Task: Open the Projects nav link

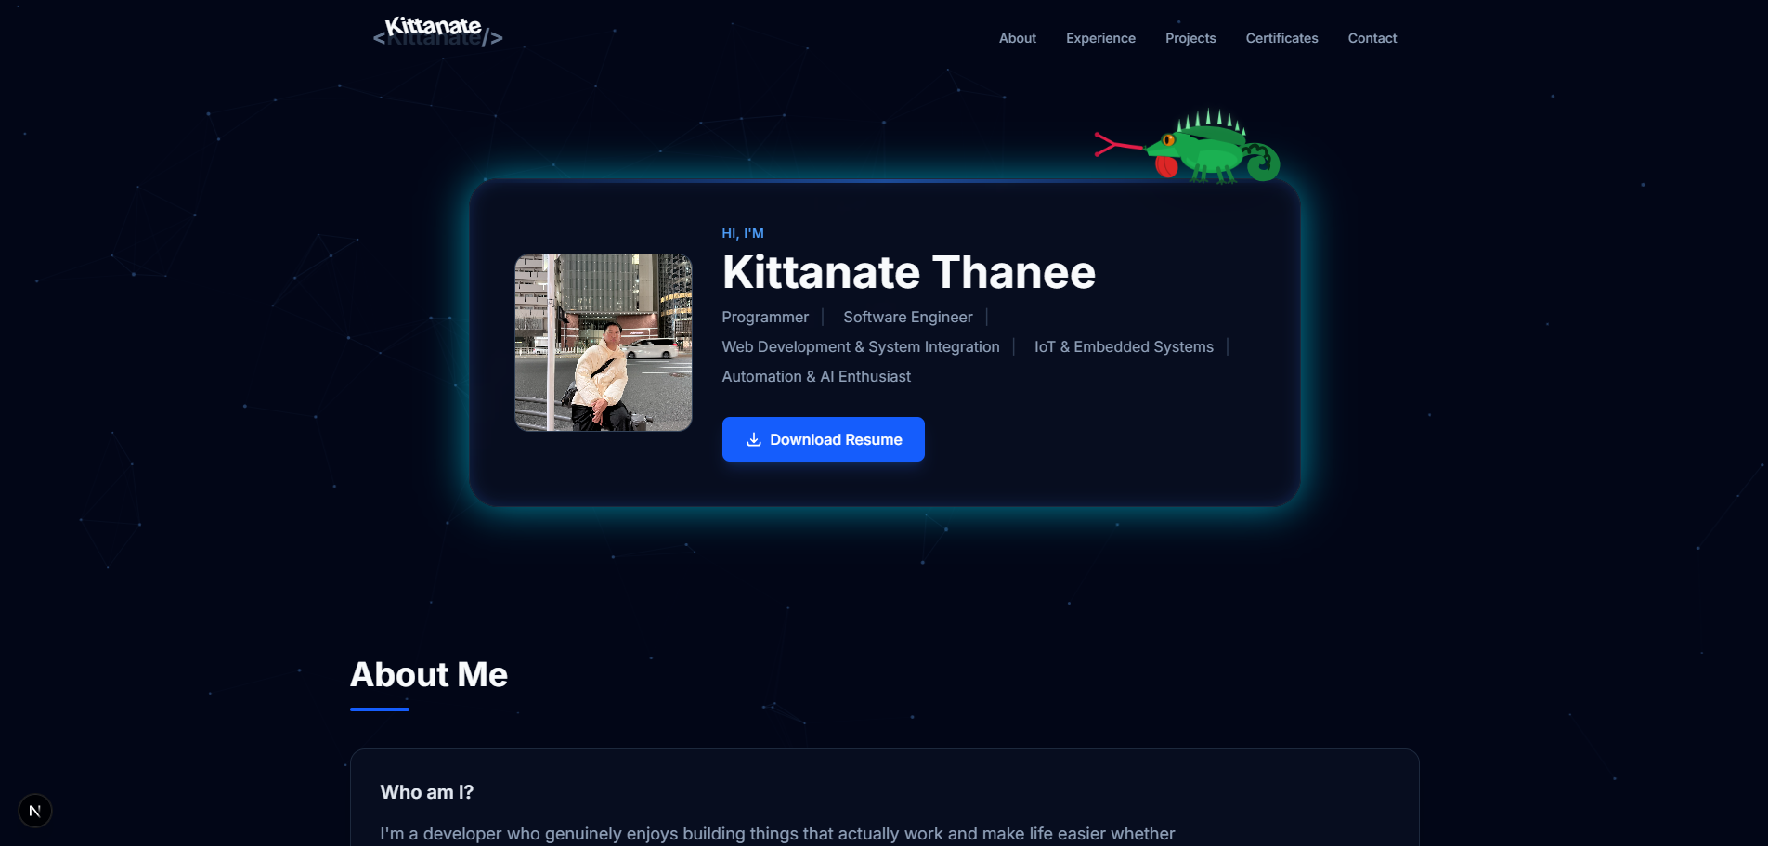Action: 1190,38
